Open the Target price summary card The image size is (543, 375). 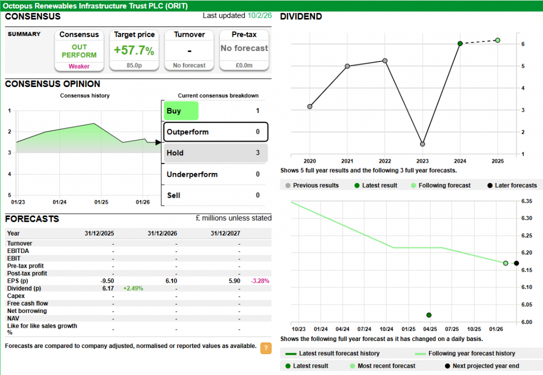coord(134,50)
